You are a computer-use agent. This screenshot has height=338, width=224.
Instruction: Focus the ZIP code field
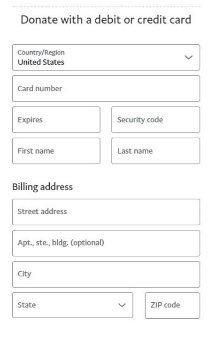tap(172, 305)
